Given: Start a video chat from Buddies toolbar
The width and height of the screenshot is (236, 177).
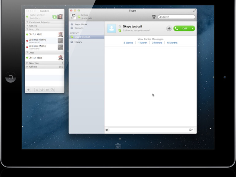Looking at the screenshot, I should point(47,90).
